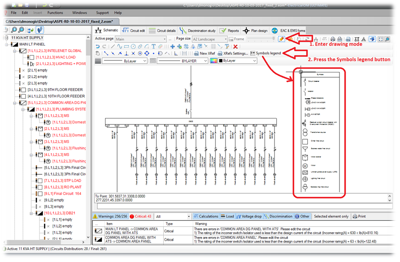Screen dimensions: 400x262
Task: Toggle the Discrimination warning filter
Action: tap(278, 216)
